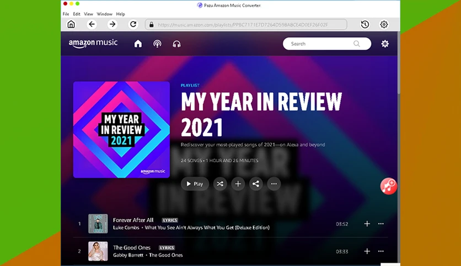The height and width of the screenshot is (266, 461).
Task: Open the Window menu
Action: point(104,14)
